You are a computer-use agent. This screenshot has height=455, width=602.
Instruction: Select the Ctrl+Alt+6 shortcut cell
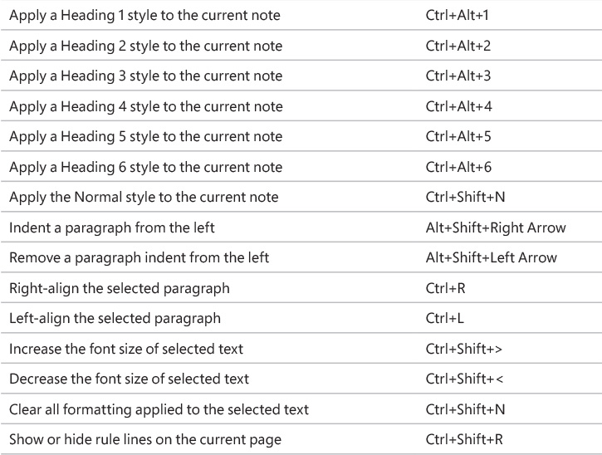pyautogui.click(x=458, y=167)
